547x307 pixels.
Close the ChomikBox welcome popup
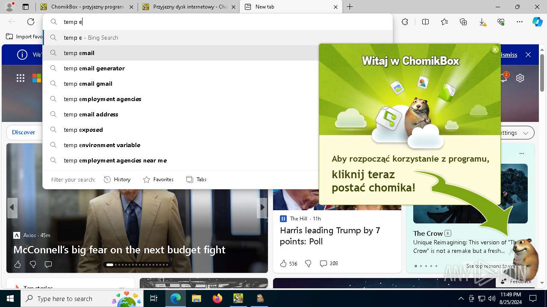tap(495, 49)
